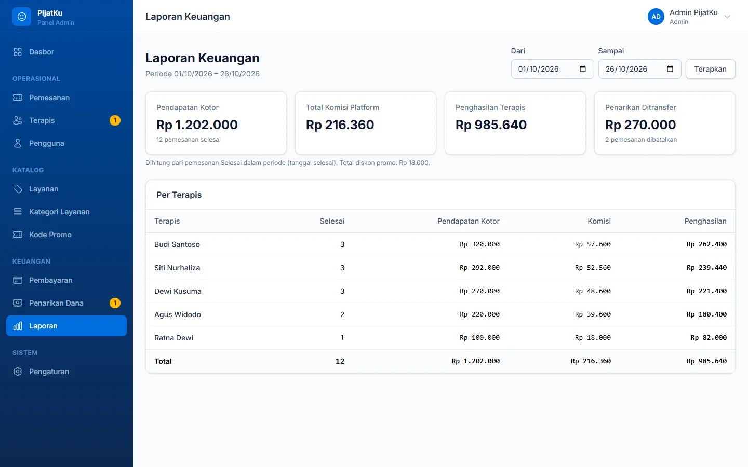Screen dimensions: 748x467
Task: Click the Dasbor grid icon
Action: [18, 52]
